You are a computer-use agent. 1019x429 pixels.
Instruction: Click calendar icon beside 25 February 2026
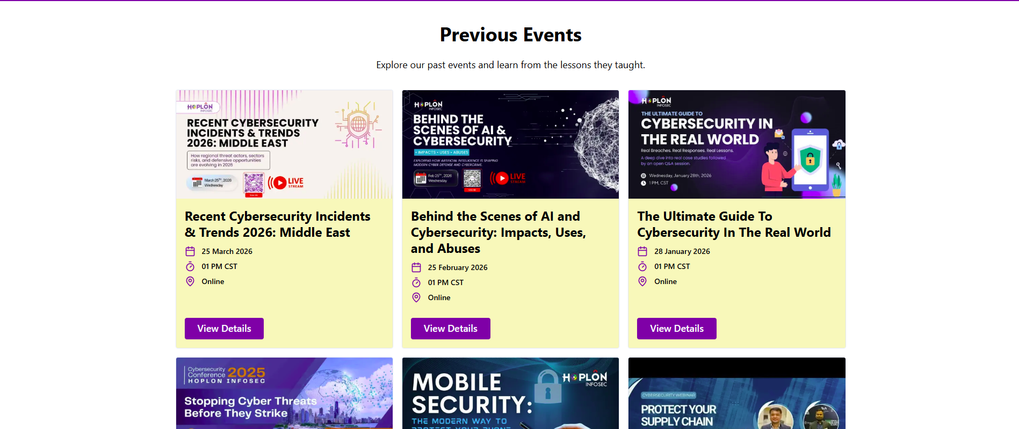(x=416, y=267)
